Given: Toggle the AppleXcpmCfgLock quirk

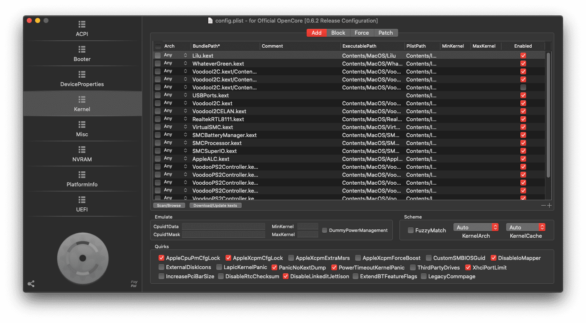Looking at the screenshot, I should coord(228,258).
